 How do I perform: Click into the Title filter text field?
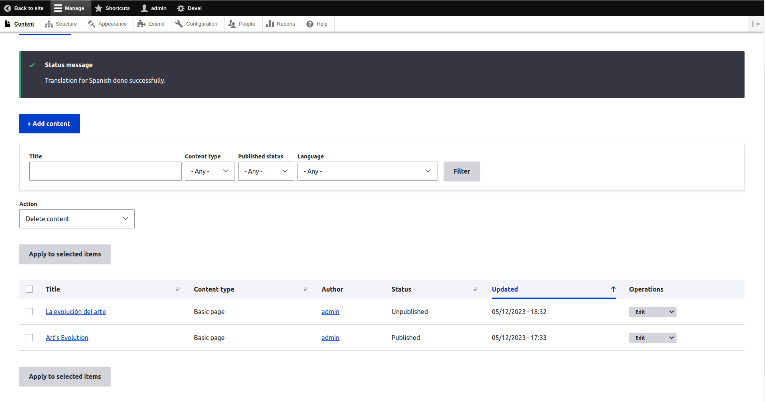(105, 171)
